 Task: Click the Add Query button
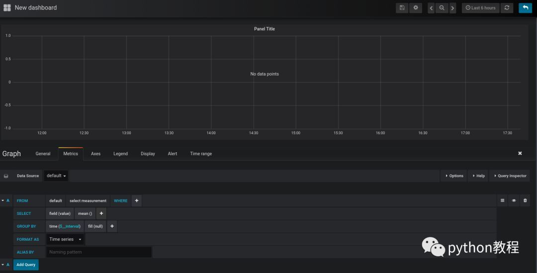tap(26, 265)
